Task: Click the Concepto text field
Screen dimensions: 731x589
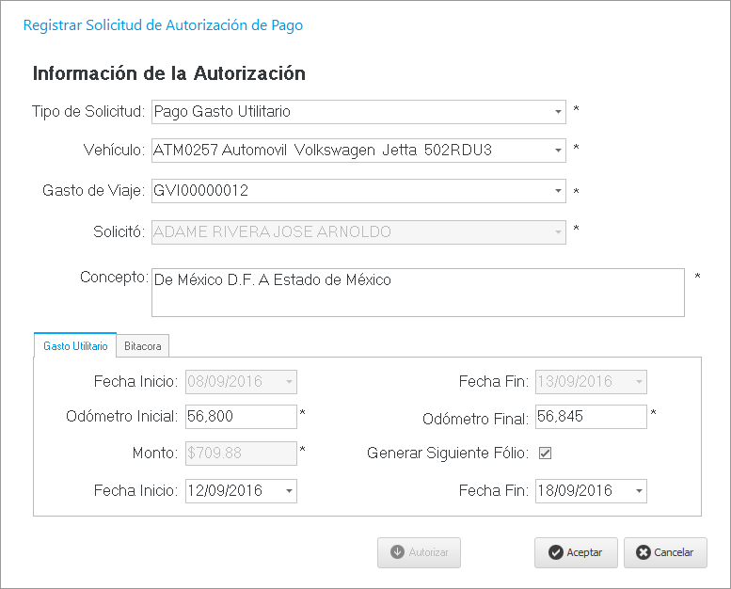Action: (x=417, y=293)
